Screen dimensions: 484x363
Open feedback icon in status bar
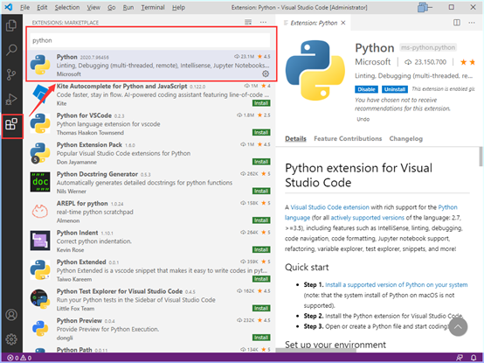[460, 358]
